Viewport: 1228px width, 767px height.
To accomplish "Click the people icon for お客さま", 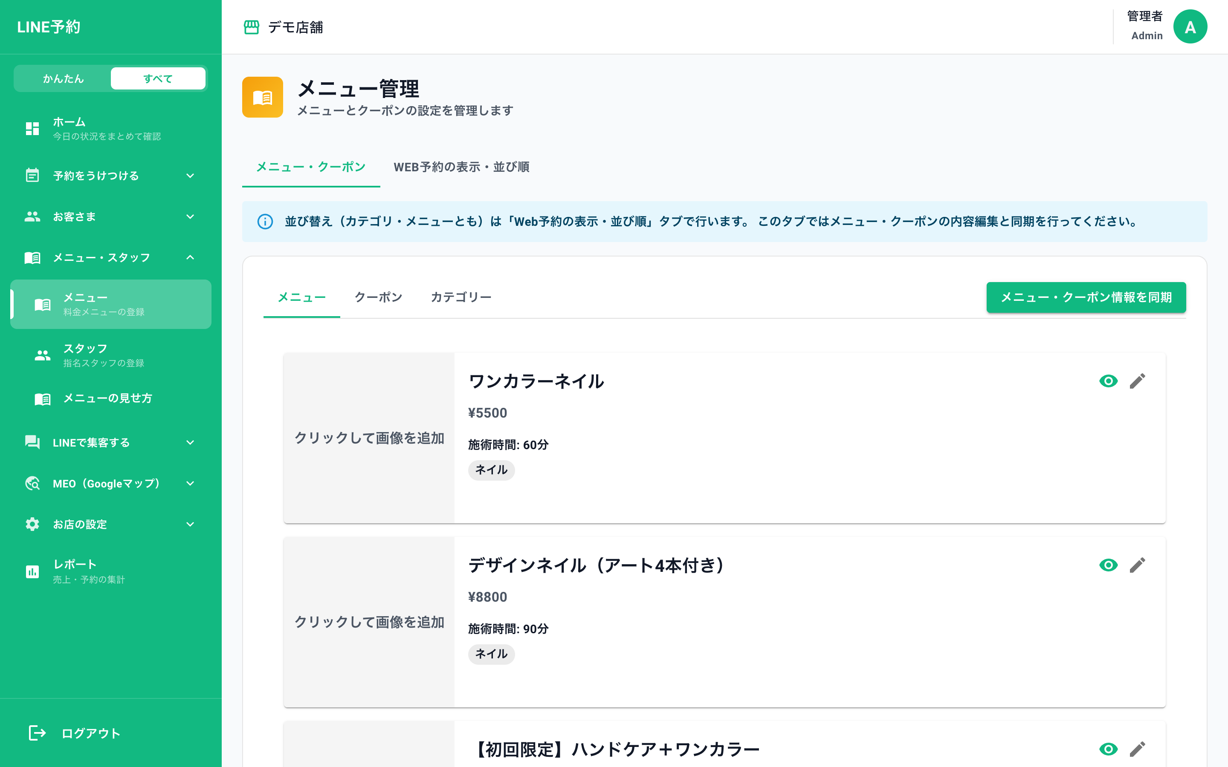I will tap(32, 216).
